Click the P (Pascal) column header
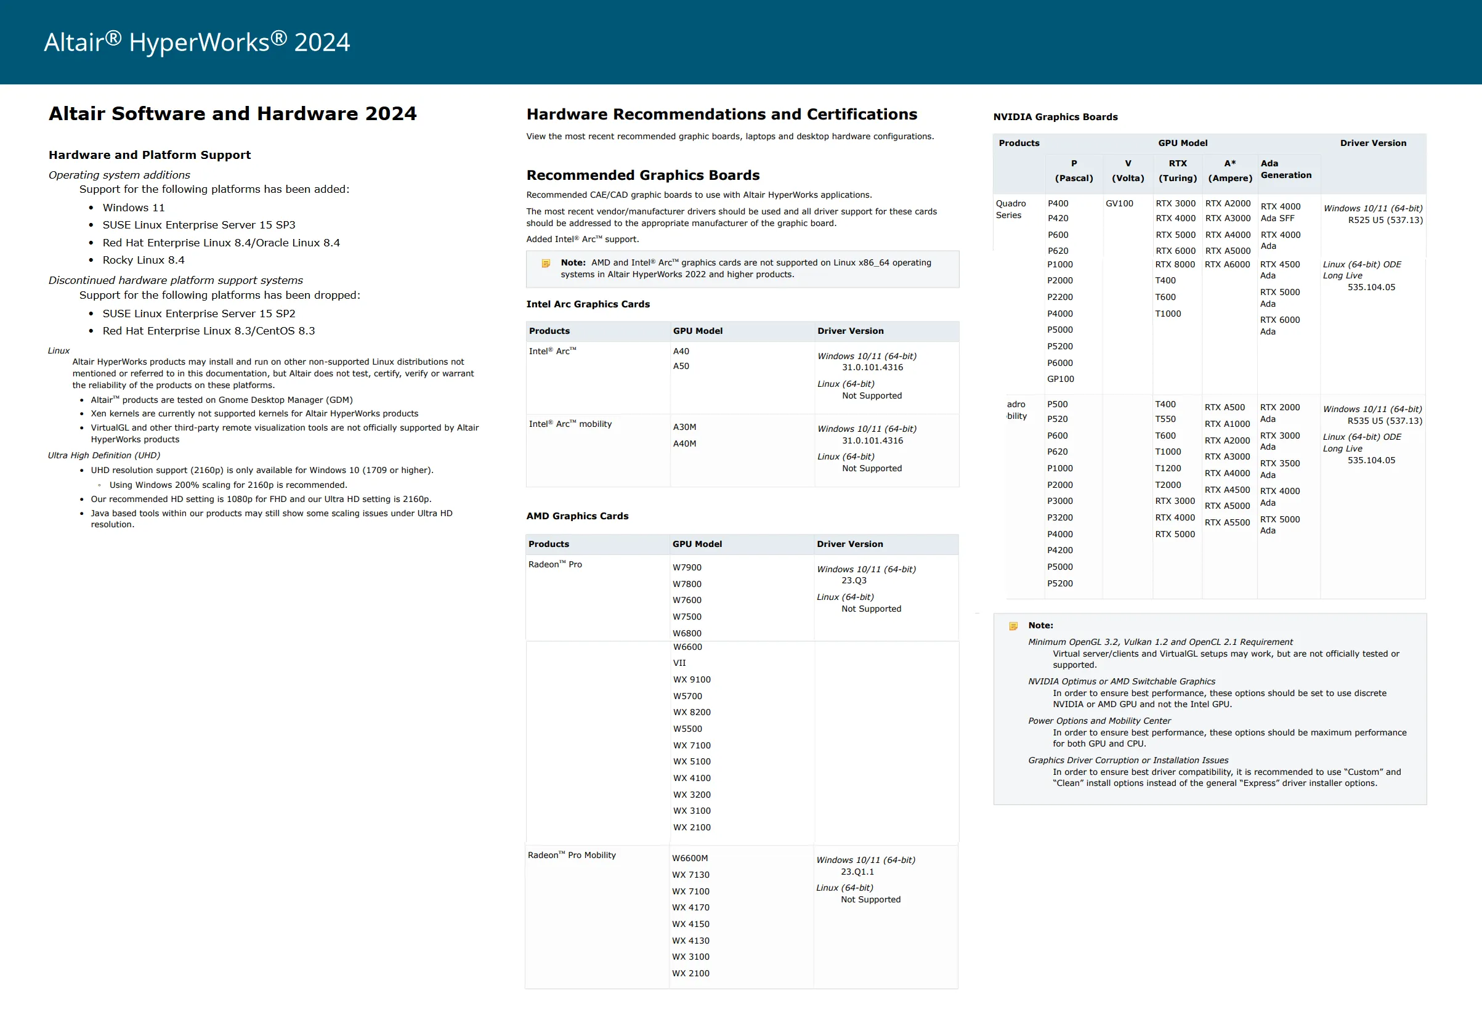Image resolution: width=1482 pixels, height=1012 pixels. [1074, 171]
